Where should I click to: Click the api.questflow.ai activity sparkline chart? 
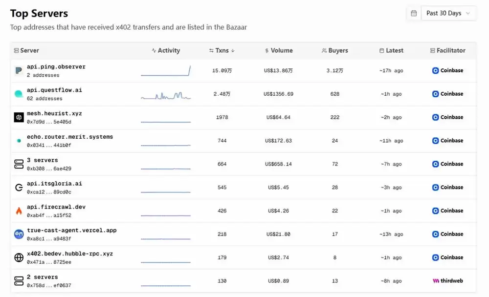click(166, 95)
